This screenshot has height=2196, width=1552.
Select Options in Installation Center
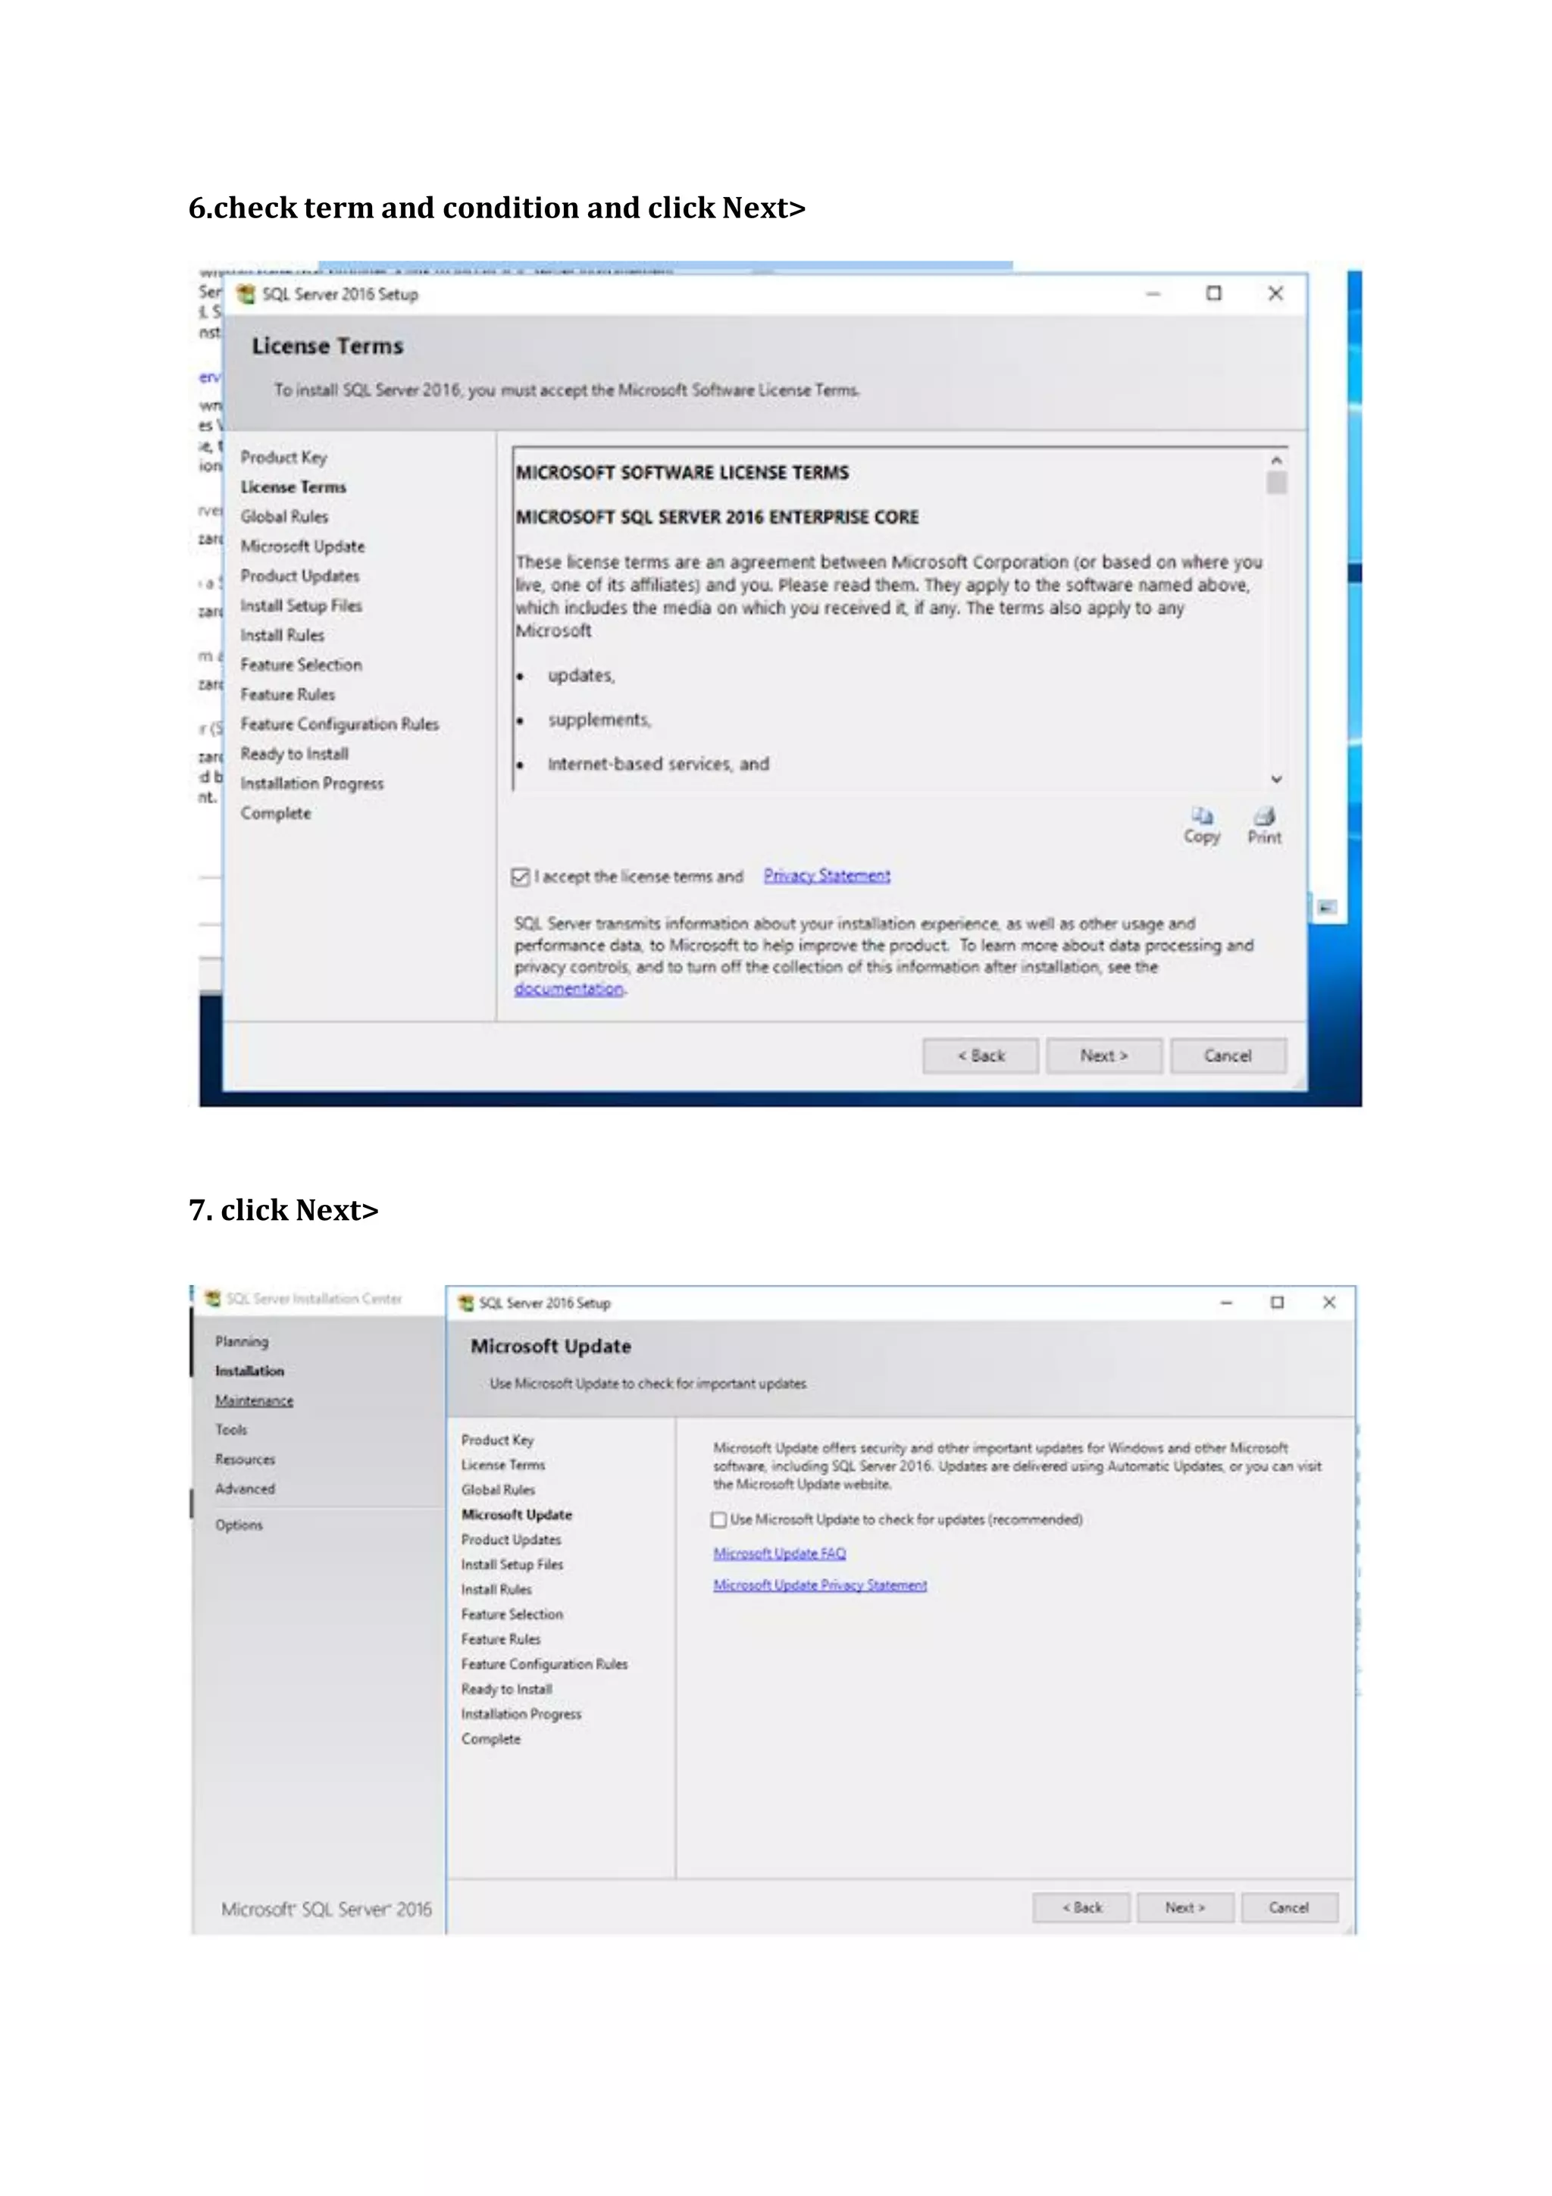pos(239,1525)
